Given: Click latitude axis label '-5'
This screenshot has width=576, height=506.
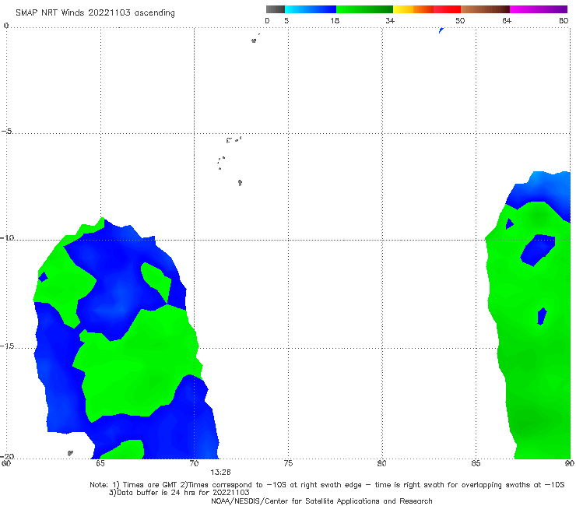Looking at the screenshot, I should pyautogui.click(x=6, y=132).
